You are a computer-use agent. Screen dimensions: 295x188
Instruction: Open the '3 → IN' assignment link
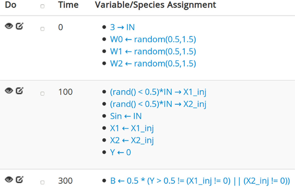(x=122, y=27)
